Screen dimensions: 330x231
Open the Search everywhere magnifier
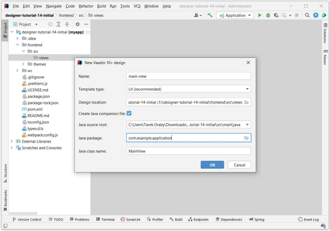point(307,15)
